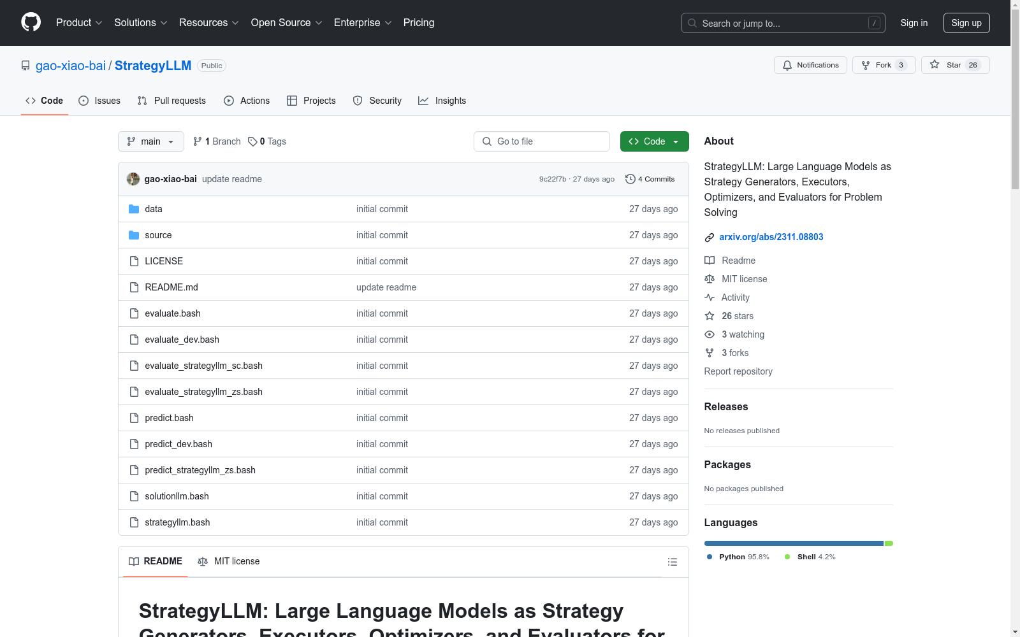Open the gao-xiao-bai owner link
This screenshot has height=637, width=1020.
point(71,66)
